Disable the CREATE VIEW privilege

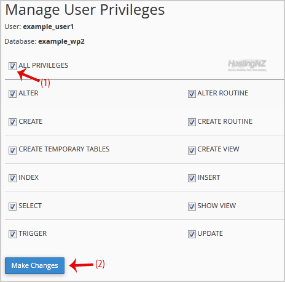click(x=192, y=150)
